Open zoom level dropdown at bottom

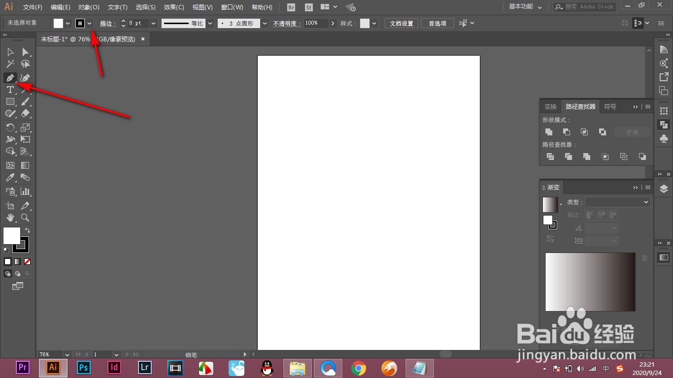[67, 354]
